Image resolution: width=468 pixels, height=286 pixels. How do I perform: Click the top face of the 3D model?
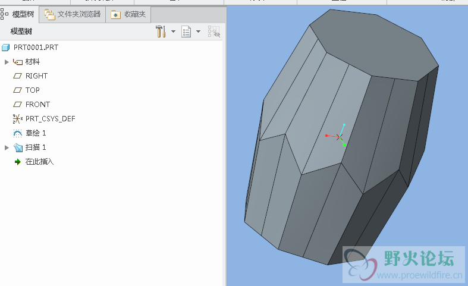click(x=373, y=45)
